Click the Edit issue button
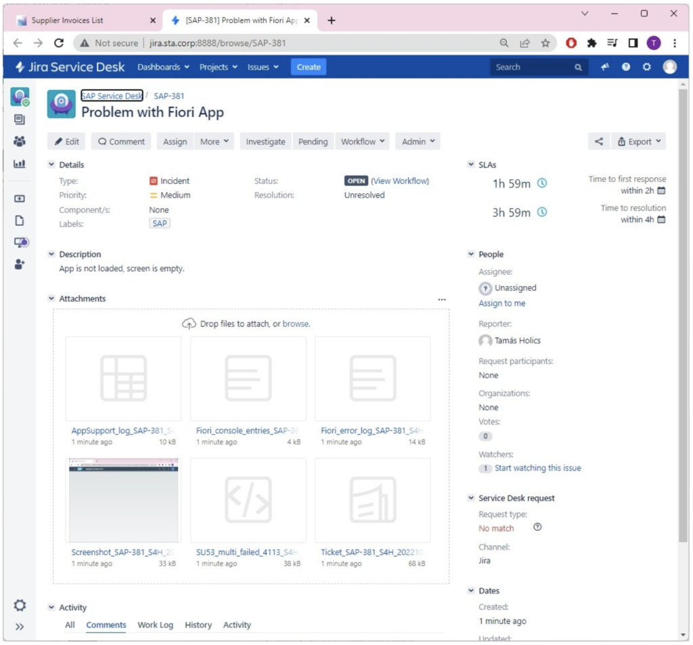 pyautogui.click(x=66, y=141)
